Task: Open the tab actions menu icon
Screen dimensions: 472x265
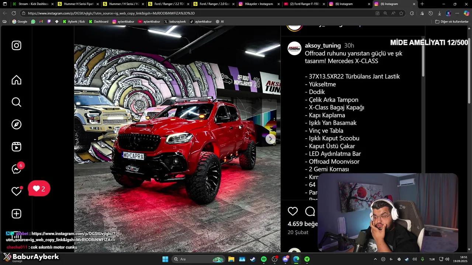Action: (5, 4)
